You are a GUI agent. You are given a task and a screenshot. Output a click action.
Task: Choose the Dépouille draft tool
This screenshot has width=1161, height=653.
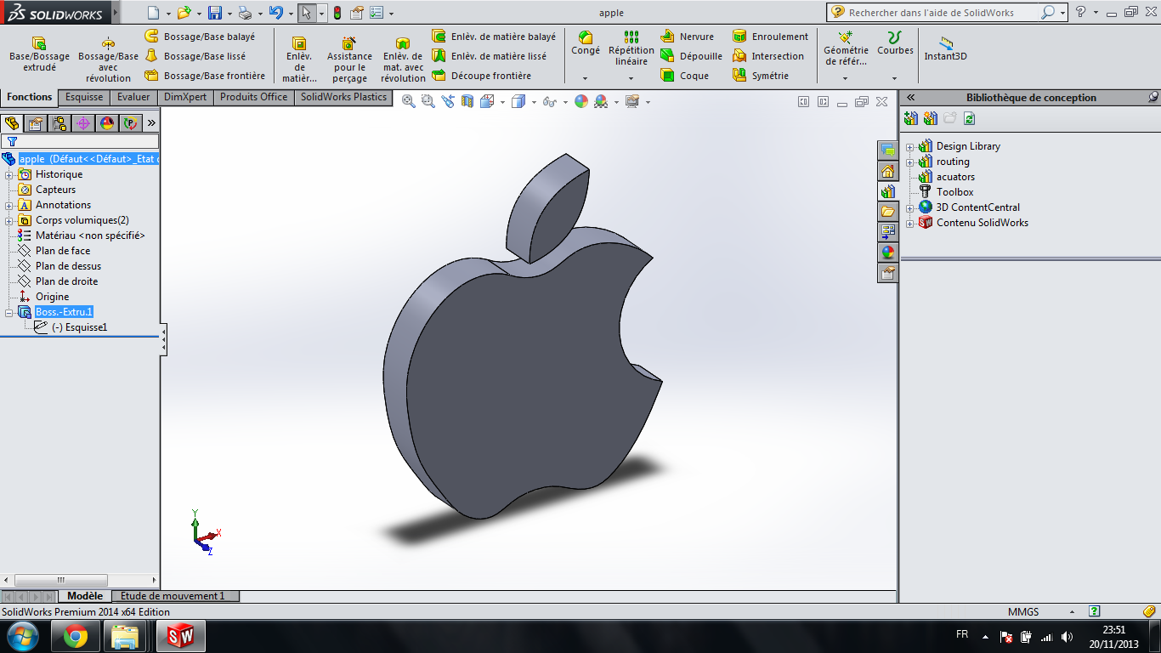[x=692, y=56]
